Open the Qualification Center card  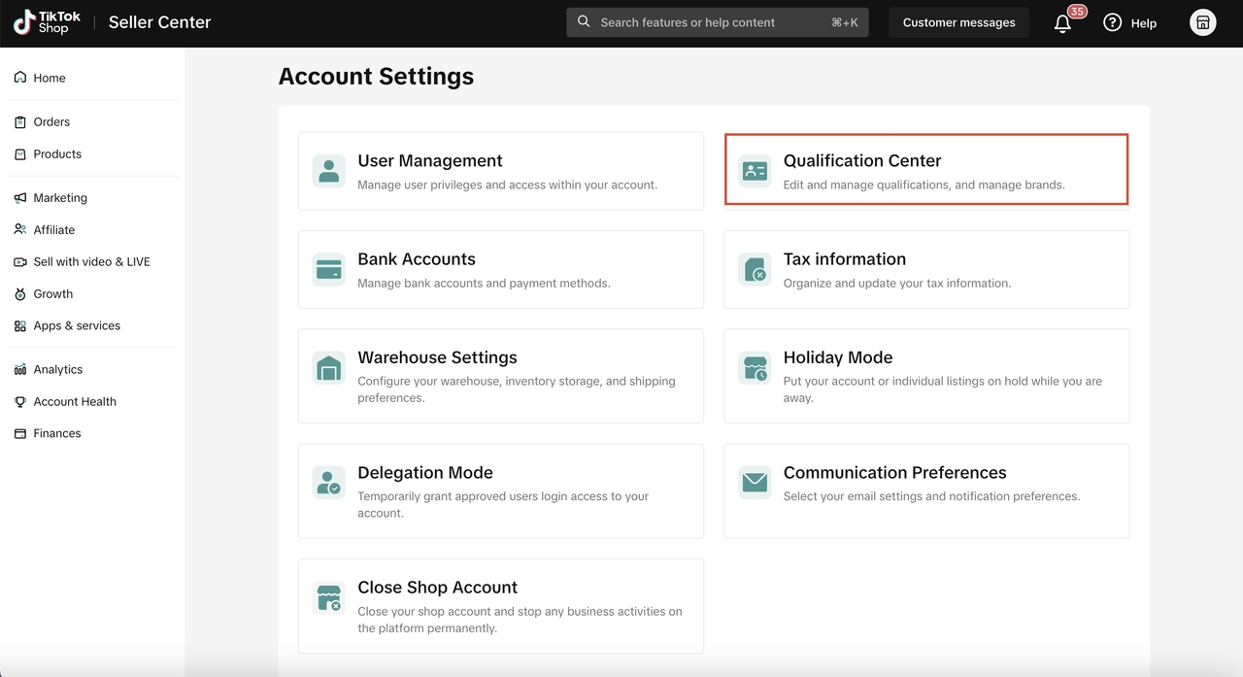pos(926,171)
